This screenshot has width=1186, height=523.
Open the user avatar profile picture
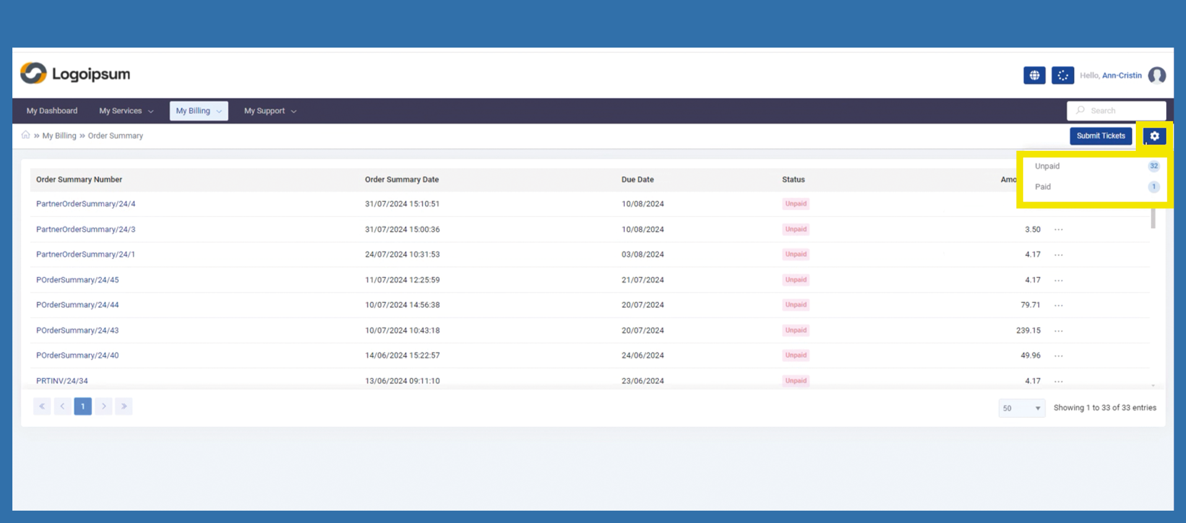pyautogui.click(x=1156, y=75)
